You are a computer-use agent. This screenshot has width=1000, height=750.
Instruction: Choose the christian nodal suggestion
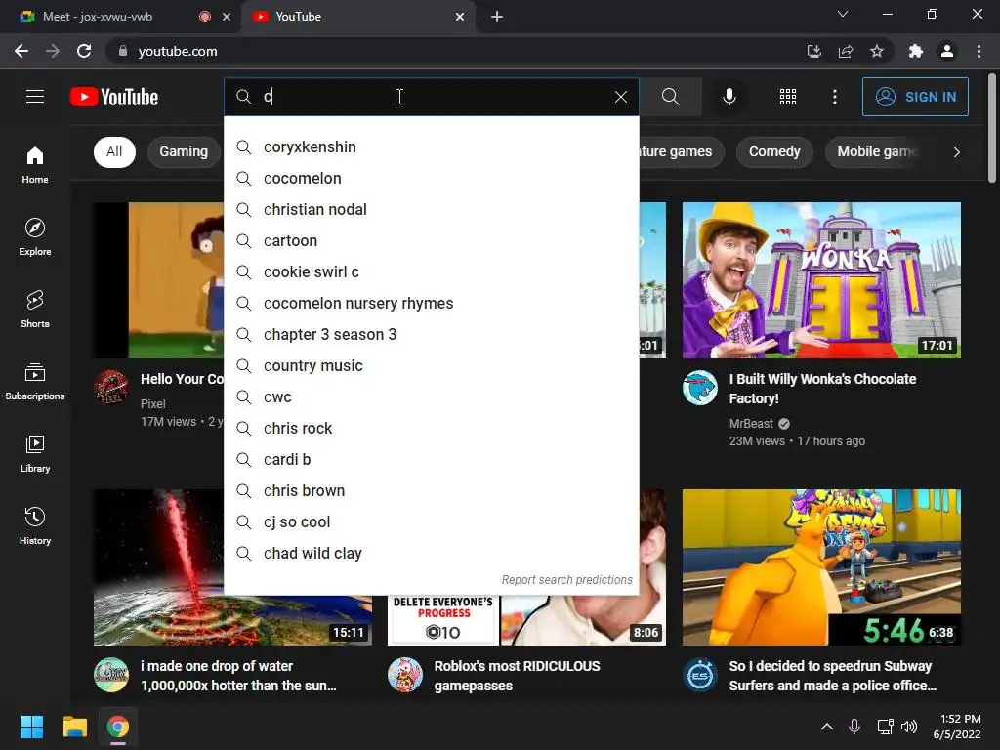431,209
